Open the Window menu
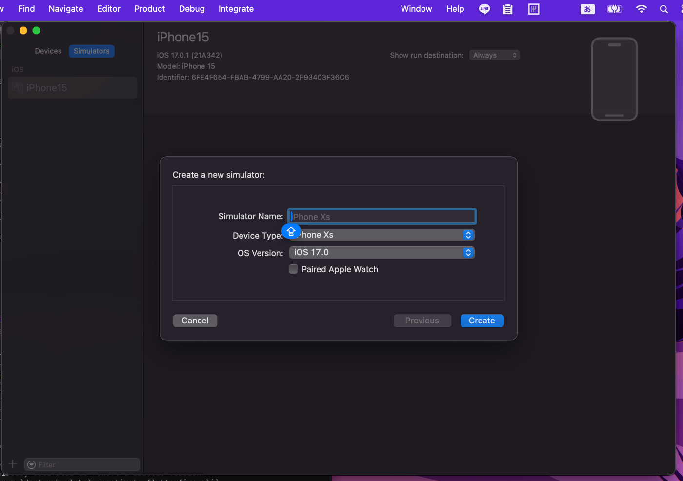Viewport: 683px width, 481px height. 417,9
